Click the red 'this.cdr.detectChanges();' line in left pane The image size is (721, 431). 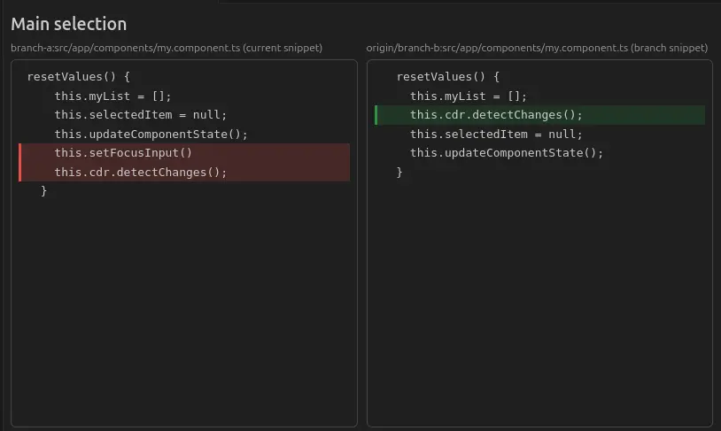[x=184, y=172]
